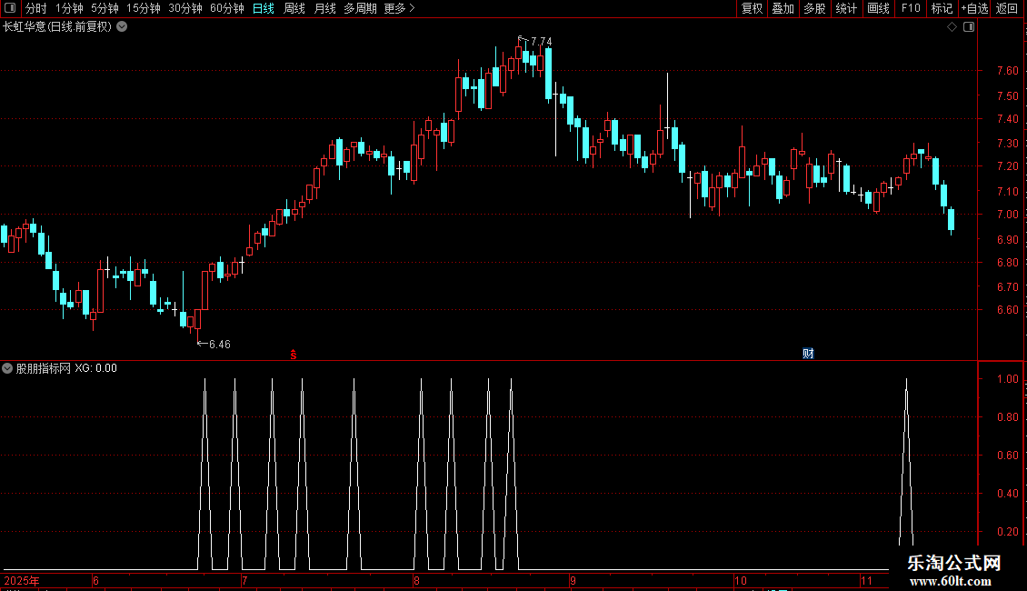Click the 7.74 high price label
The image size is (1027, 591).
point(541,41)
